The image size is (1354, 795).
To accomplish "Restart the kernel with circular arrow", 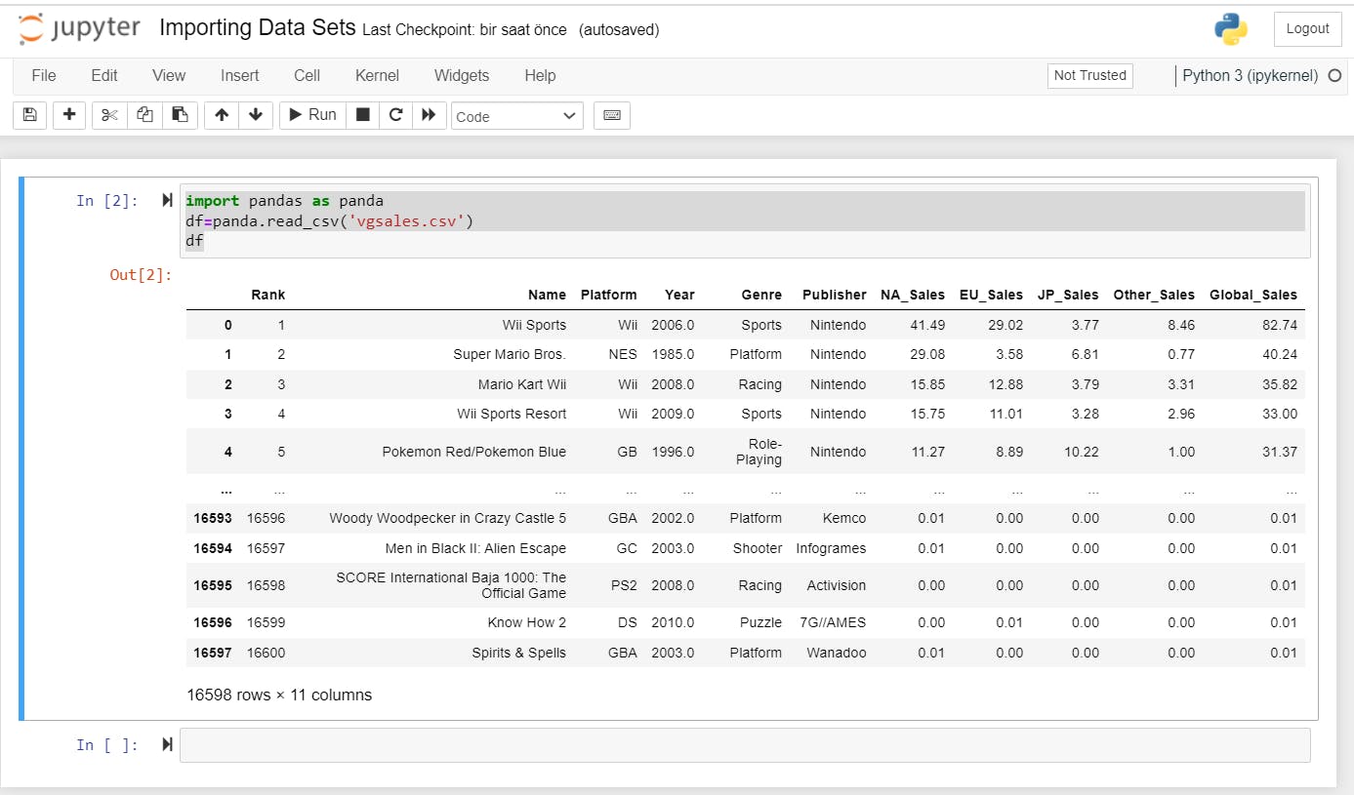I will coord(395,115).
